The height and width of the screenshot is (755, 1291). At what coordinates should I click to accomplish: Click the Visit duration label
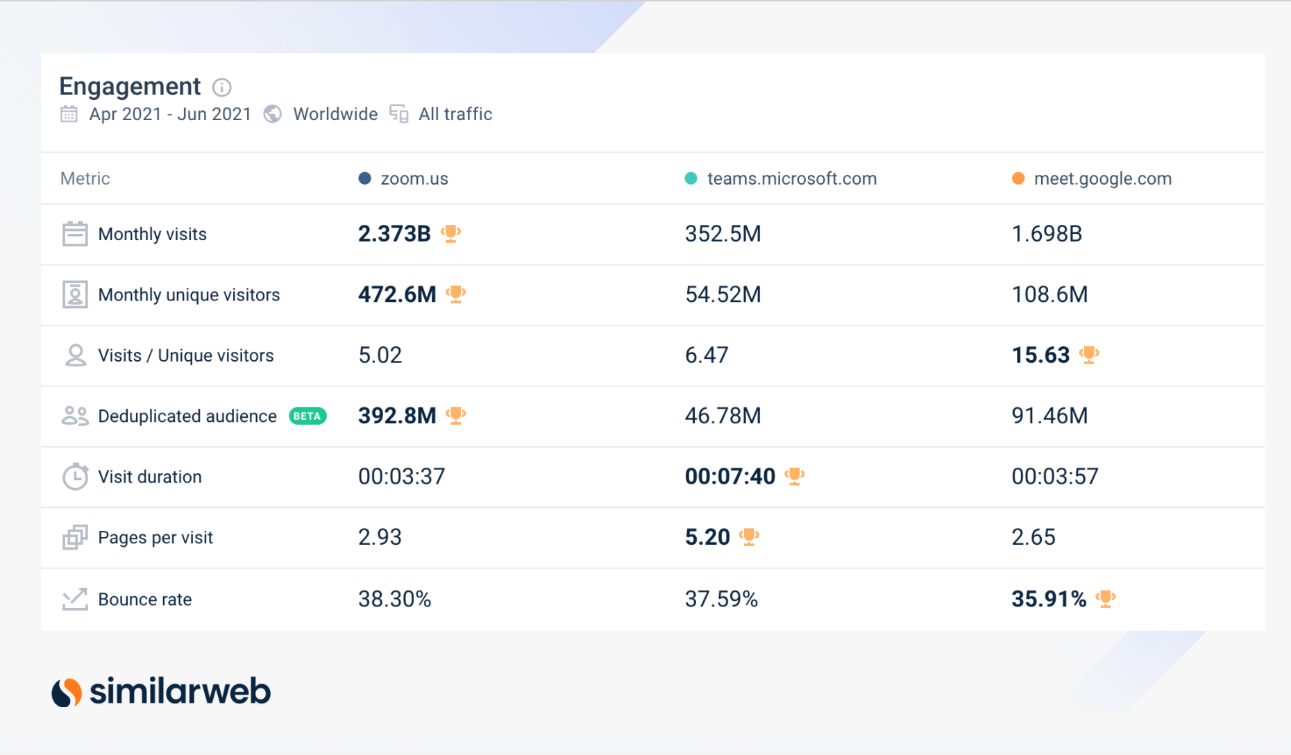(x=150, y=477)
